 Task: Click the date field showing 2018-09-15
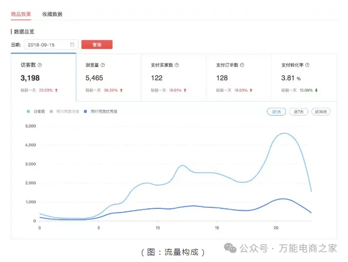[46, 45]
